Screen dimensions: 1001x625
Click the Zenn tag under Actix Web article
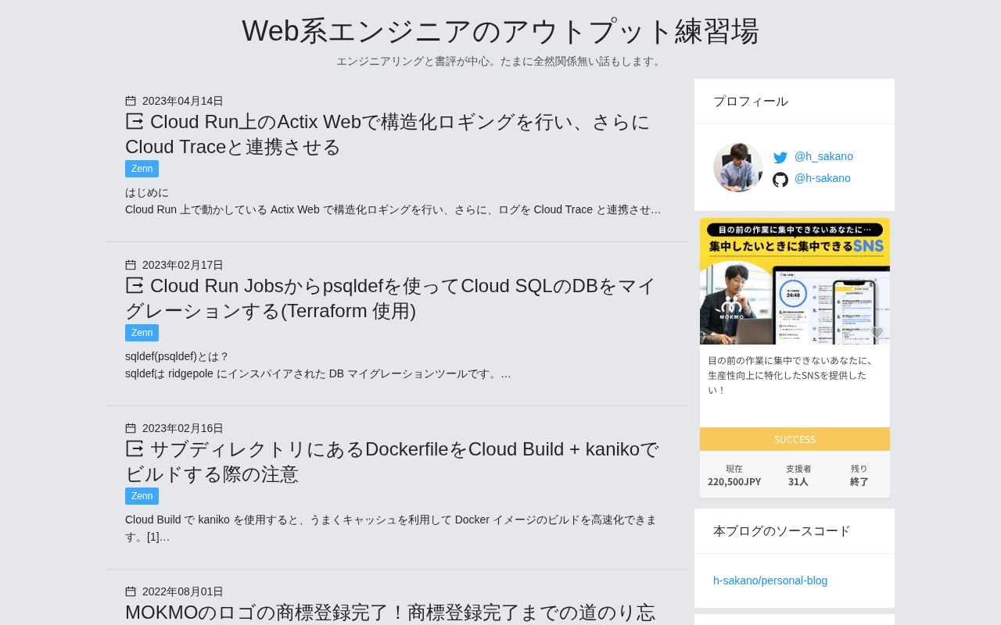[142, 169]
